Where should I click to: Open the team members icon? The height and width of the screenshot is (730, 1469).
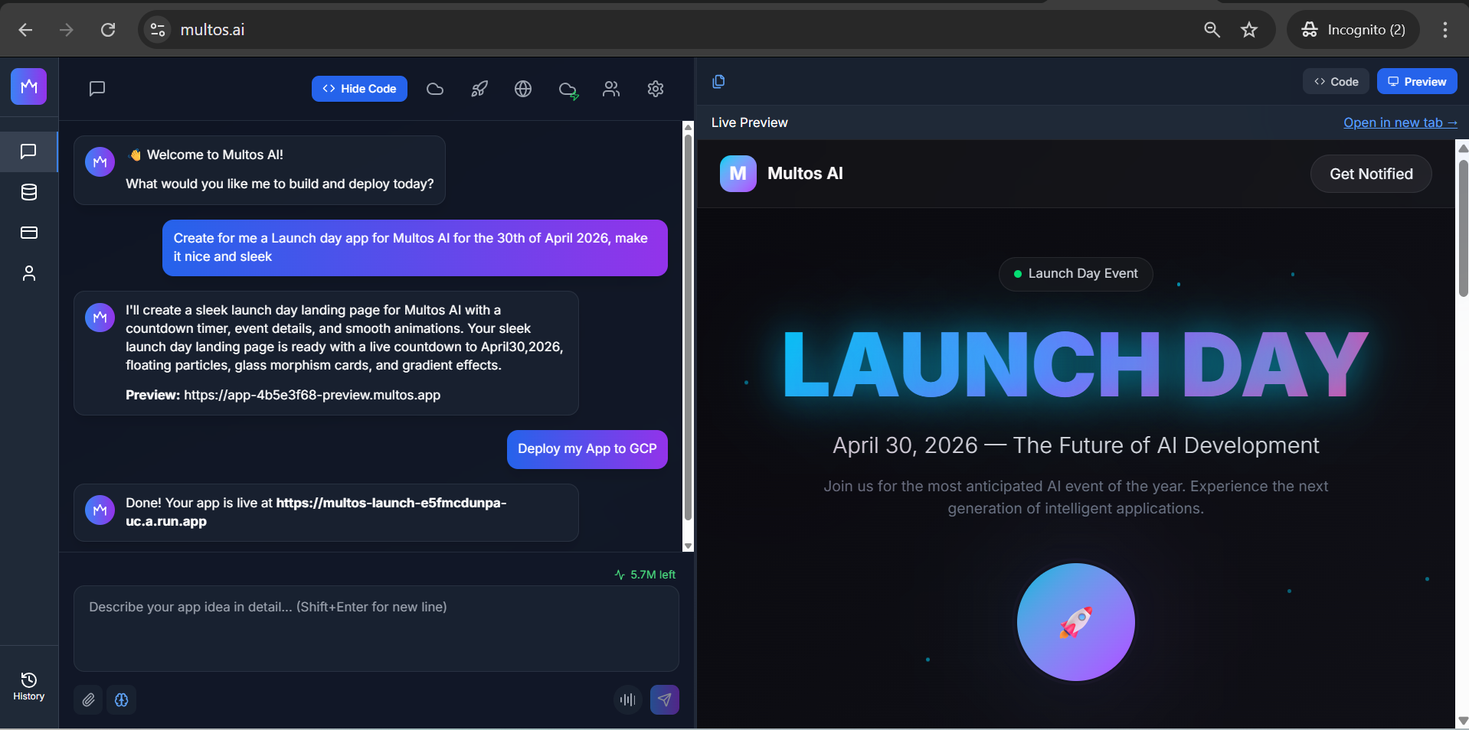611,89
